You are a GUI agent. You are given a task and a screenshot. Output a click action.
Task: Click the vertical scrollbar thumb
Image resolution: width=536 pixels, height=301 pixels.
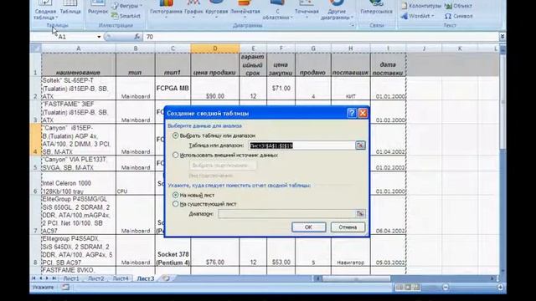(x=502, y=101)
